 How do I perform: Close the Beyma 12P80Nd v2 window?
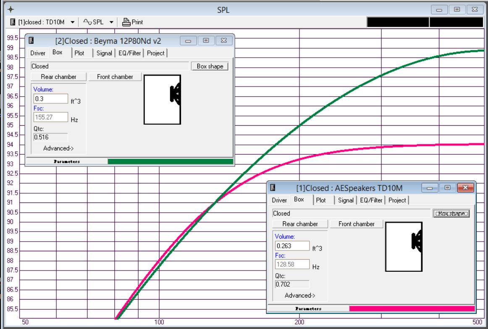pos(224,41)
